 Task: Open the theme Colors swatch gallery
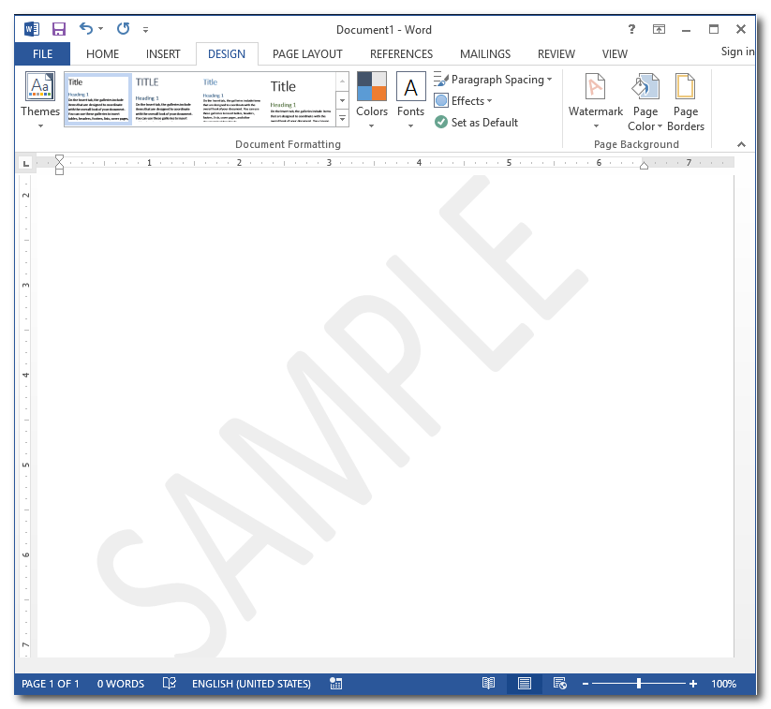click(x=372, y=100)
